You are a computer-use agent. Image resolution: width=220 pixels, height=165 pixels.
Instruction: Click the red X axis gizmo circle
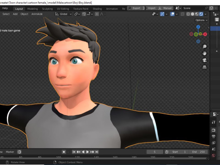(205, 34)
